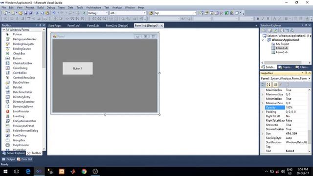Click the Refresh icon in Solution Explorer toolbar
The height and width of the screenshot is (176, 313).
(x=275, y=30)
